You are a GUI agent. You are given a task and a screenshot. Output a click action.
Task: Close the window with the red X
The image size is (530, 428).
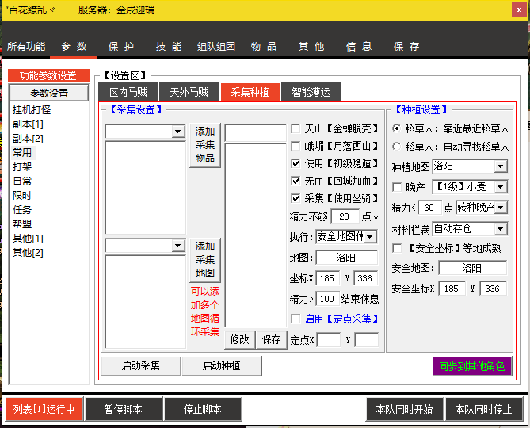[x=519, y=10]
